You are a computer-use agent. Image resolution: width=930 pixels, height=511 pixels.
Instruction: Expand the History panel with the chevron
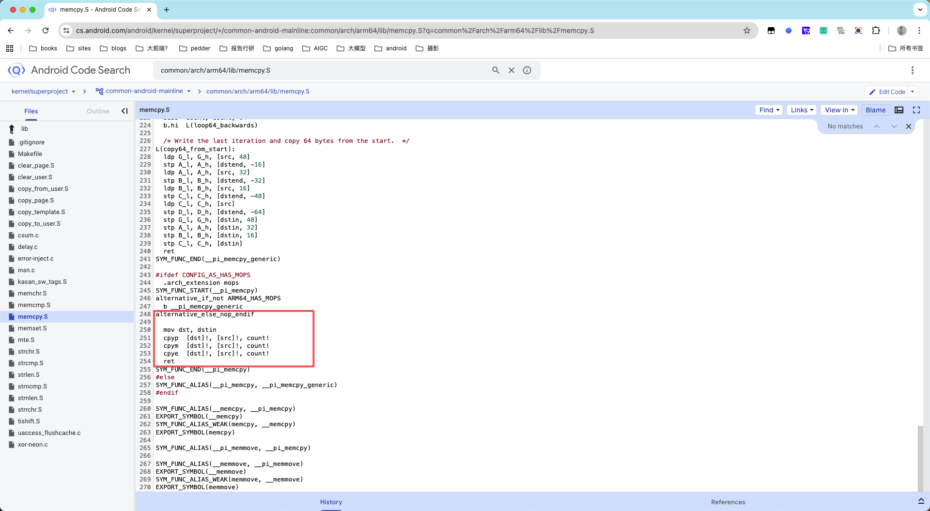921,501
